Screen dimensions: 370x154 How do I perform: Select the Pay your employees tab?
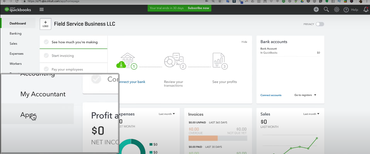(73, 69)
